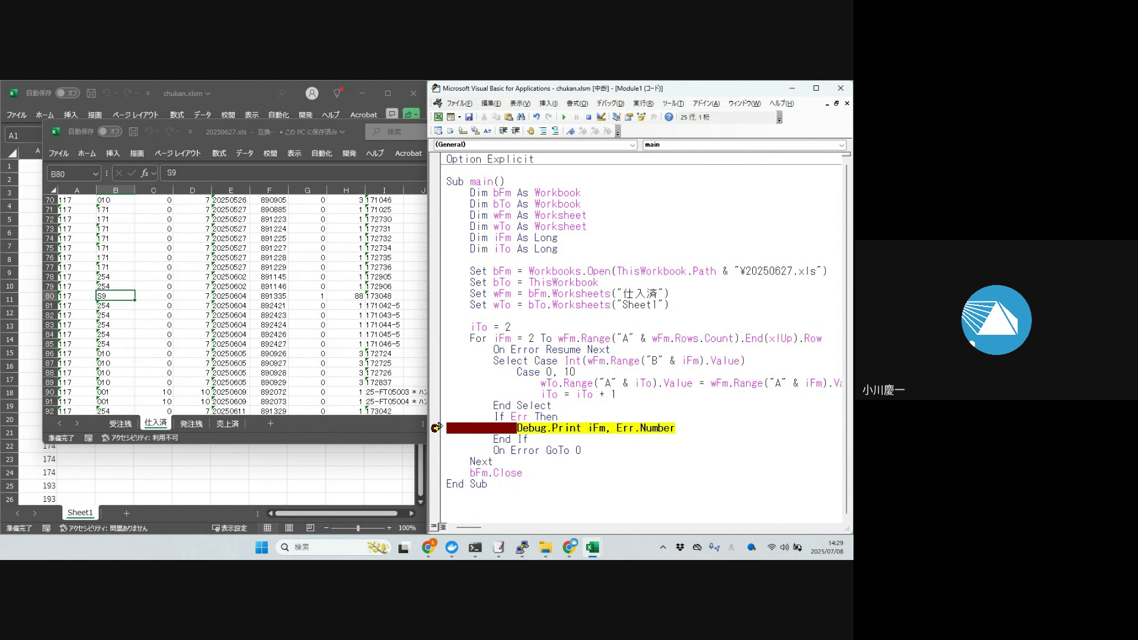The image size is (1138, 640).
Task: Click the Find binoculars icon
Action: pyautogui.click(x=521, y=117)
